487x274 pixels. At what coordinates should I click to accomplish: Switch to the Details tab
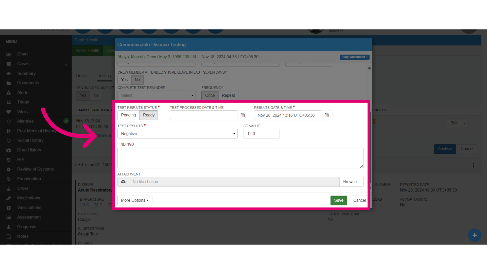(x=82, y=76)
